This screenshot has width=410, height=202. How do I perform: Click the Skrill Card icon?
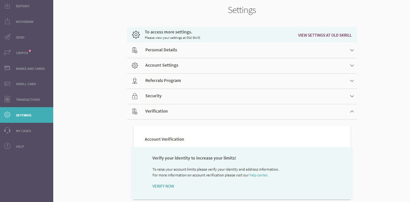pyautogui.click(x=7, y=84)
